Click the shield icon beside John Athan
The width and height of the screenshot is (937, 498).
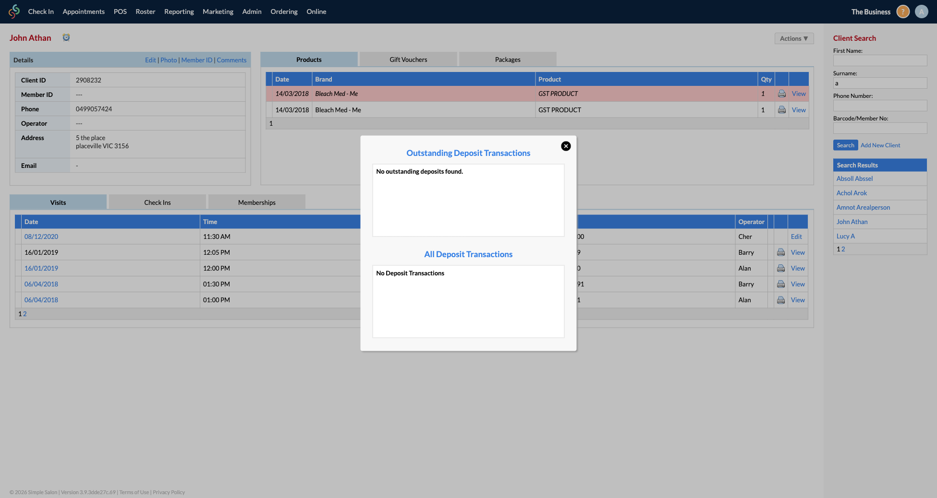[66, 37]
